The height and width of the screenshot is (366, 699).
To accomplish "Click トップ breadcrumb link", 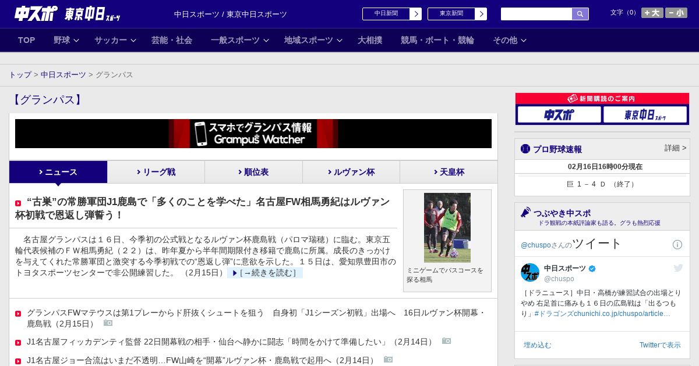I will point(20,75).
